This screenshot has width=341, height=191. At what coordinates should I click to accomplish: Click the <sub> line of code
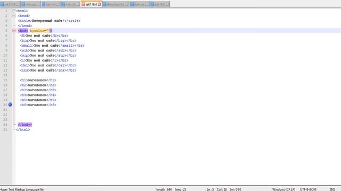(48, 50)
